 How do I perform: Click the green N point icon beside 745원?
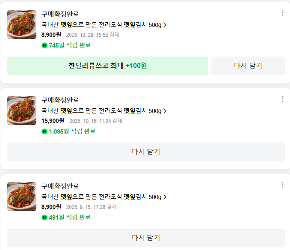(x=44, y=45)
